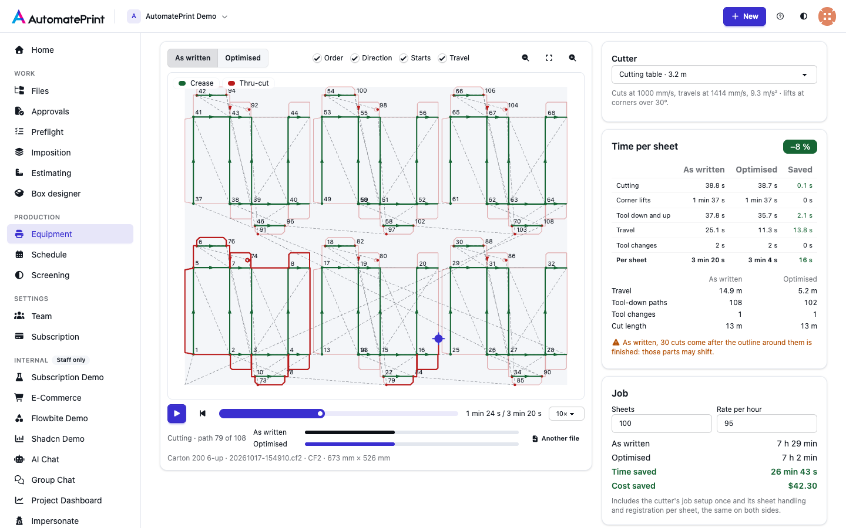The image size is (846, 528).
Task: Play the cutting animation
Action: point(177,414)
